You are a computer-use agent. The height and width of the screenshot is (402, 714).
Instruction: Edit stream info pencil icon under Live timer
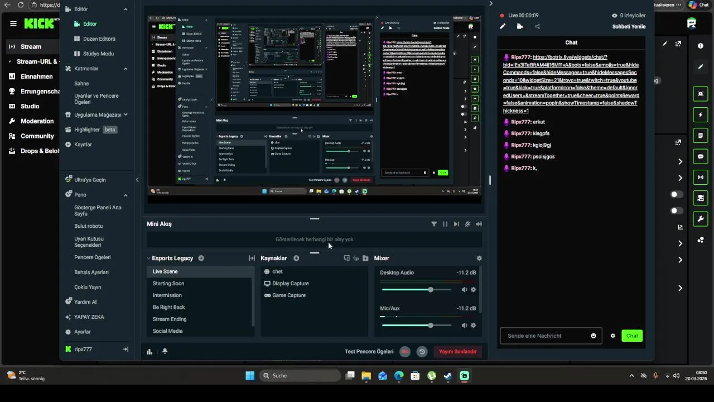point(503,26)
